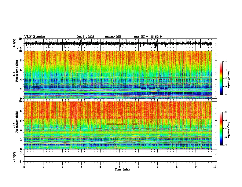Click the "5" tick on ch.3(V) axis
The width and height of the screenshot is (242, 187).
[21, 152]
